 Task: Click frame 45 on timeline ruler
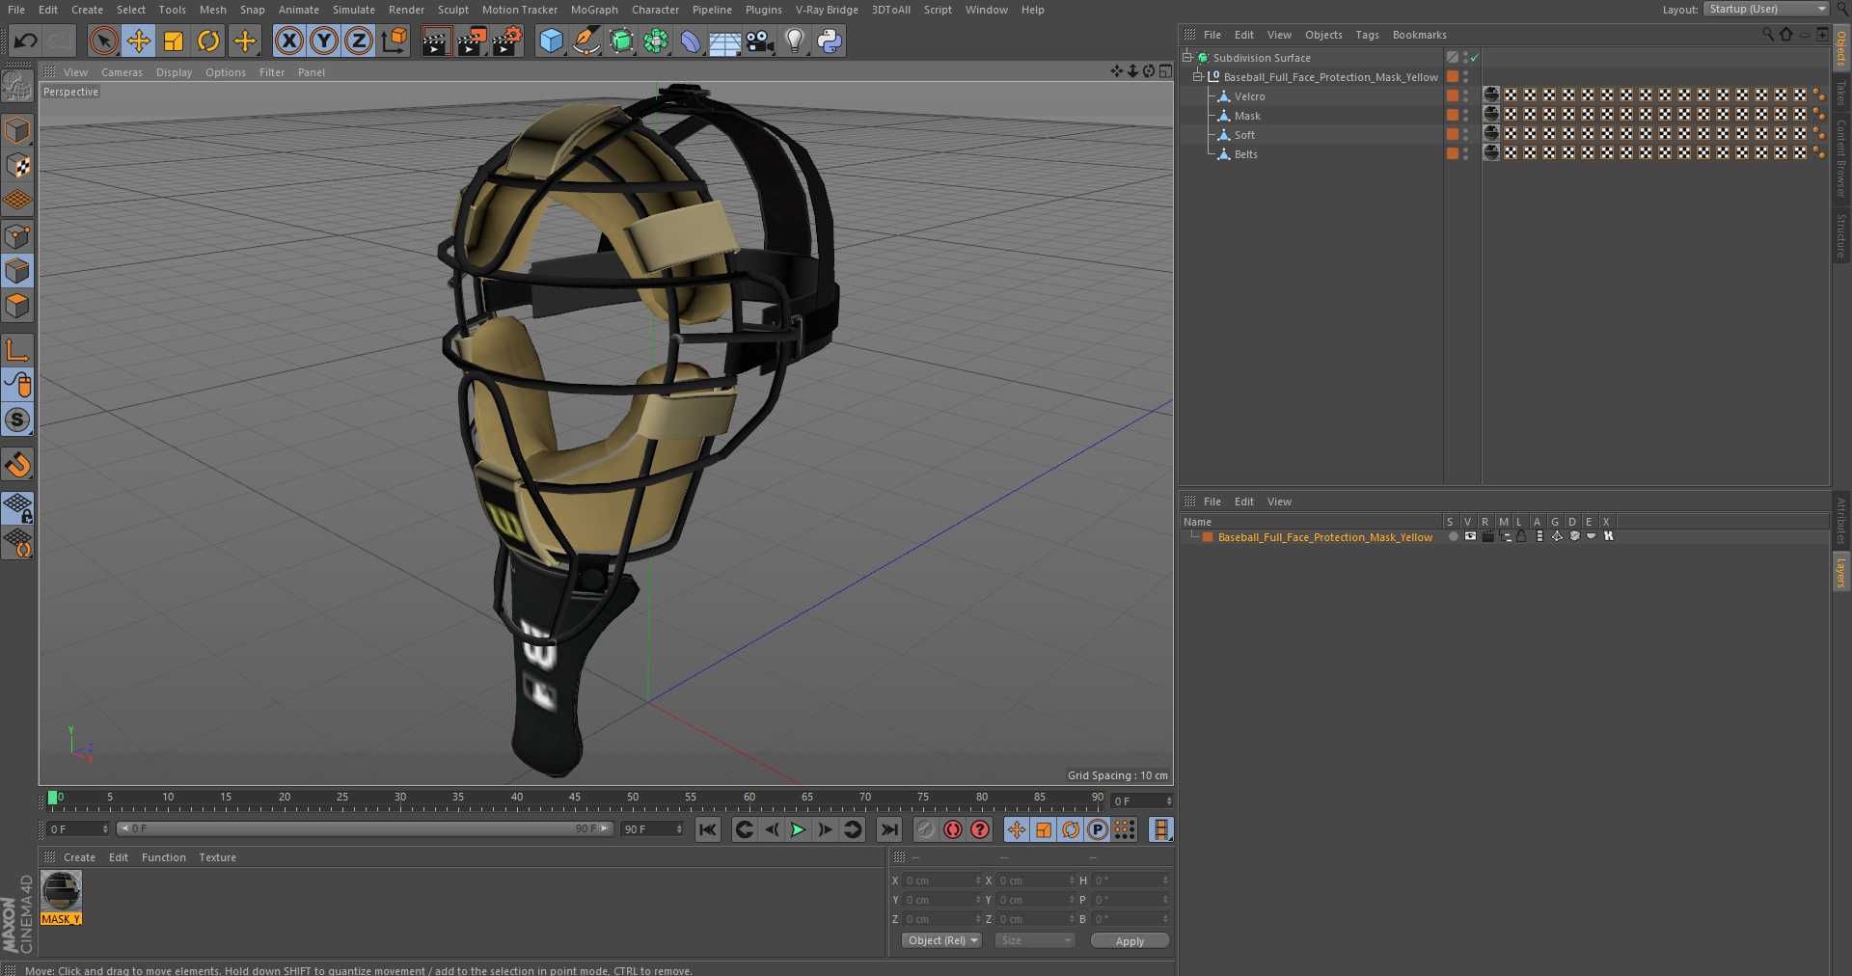point(574,799)
